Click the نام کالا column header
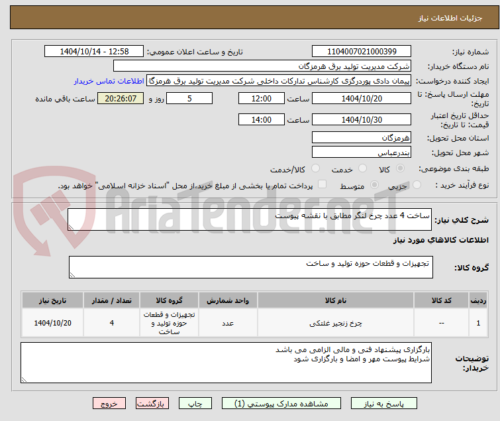This screenshot has height=421, width=500. click(x=336, y=300)
